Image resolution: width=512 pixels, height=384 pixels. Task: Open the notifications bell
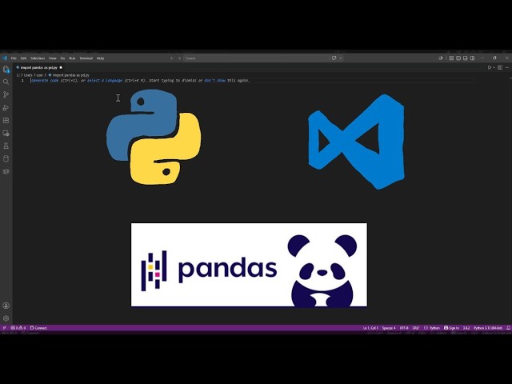[508, 328]
